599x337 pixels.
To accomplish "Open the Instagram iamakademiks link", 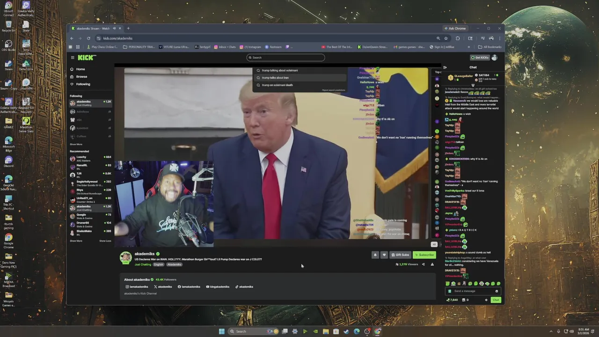I will (137, 287).
